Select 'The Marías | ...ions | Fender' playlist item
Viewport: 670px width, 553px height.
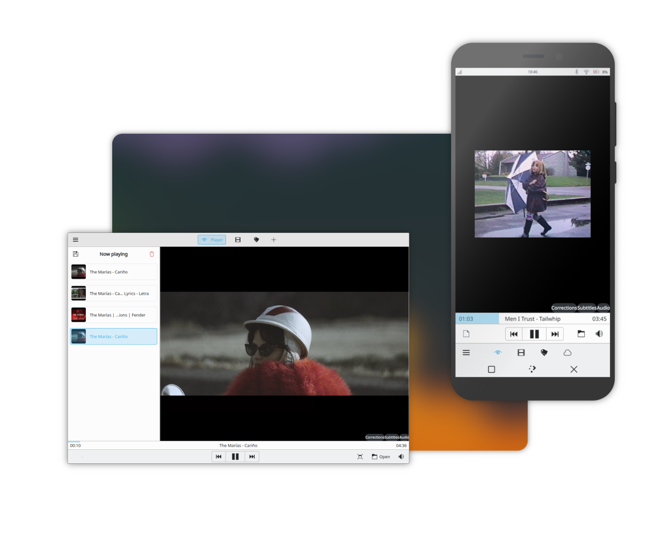point(114,315)
